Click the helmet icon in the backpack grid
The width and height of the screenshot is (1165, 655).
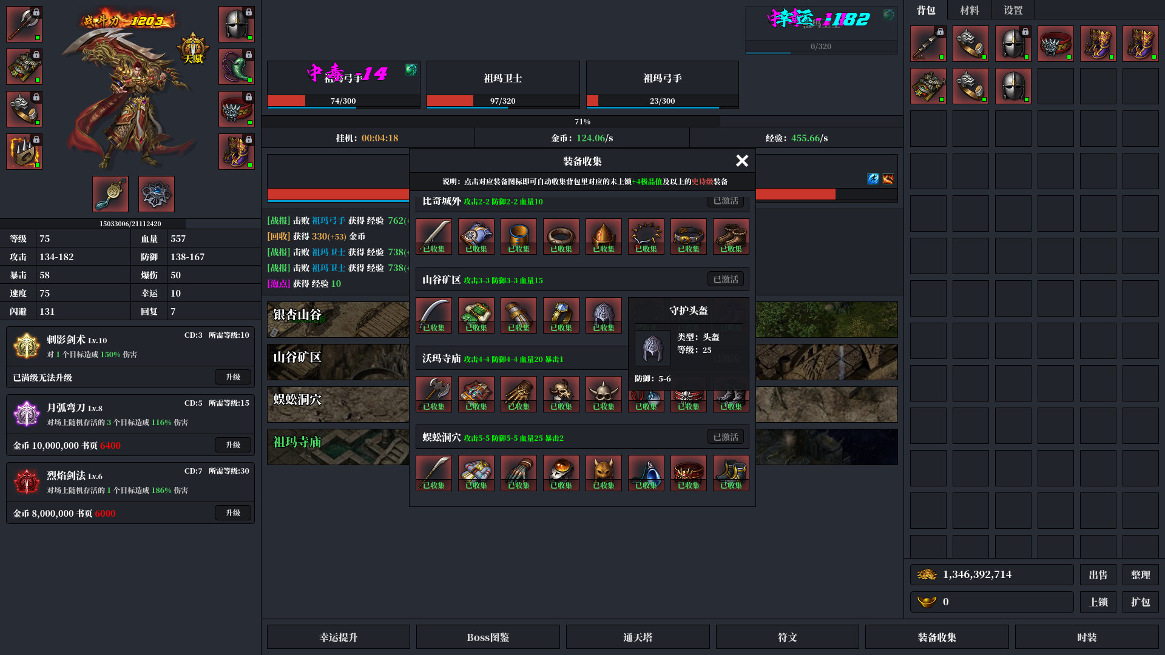[1013, 44]
